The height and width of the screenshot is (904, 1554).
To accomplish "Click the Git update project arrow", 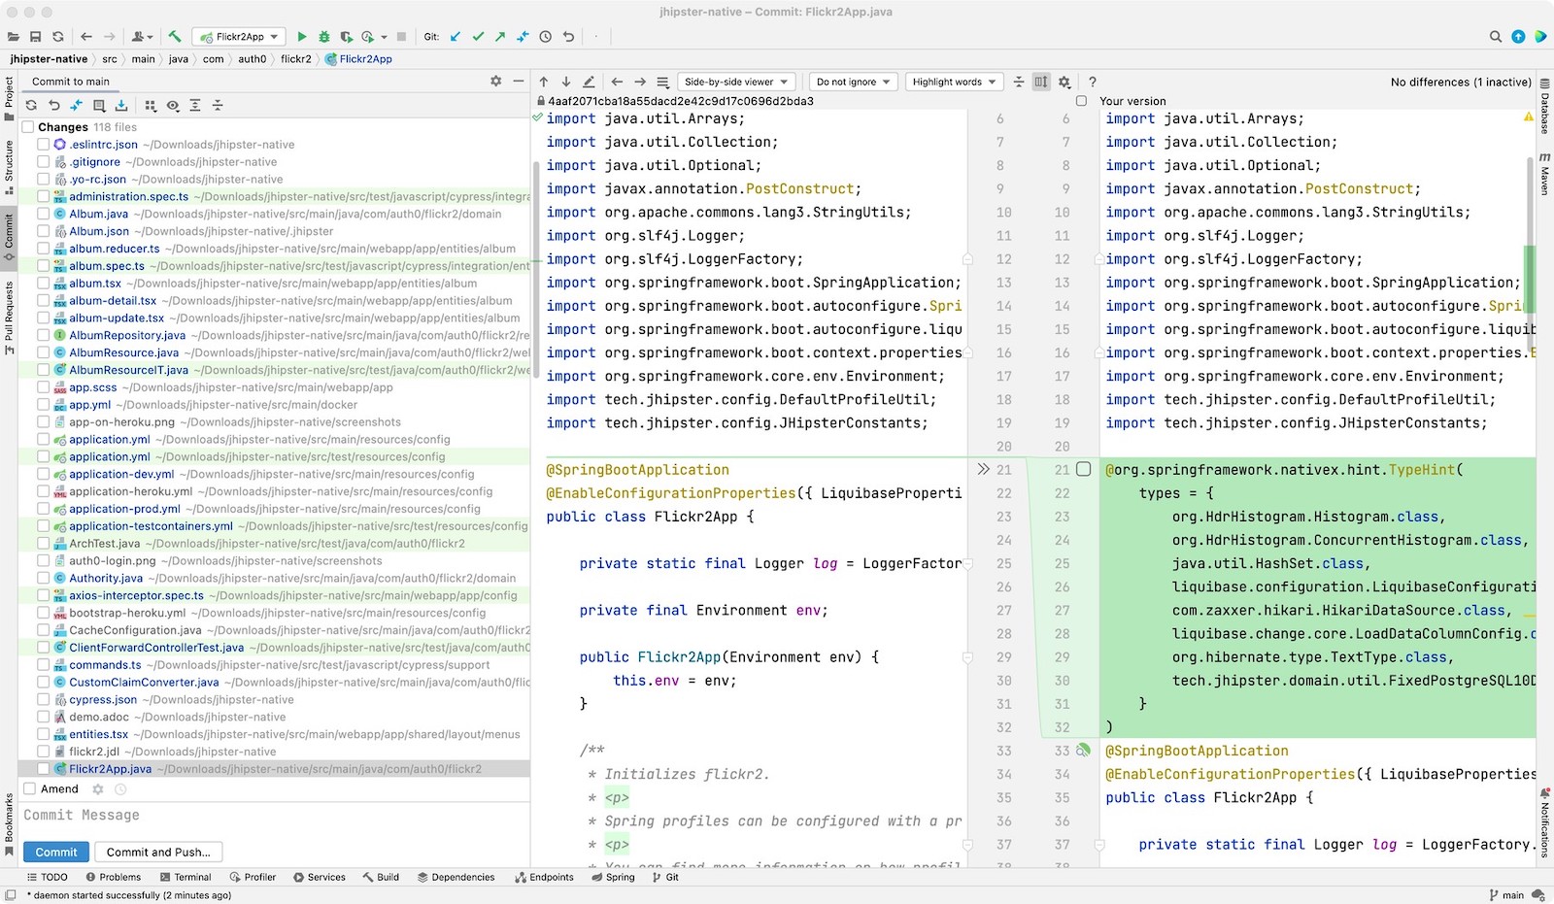I will 456,37.
